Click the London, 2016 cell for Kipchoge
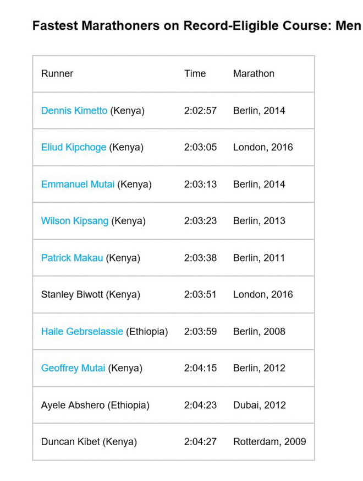Image resolution: width=363 pixels, height=481 pixels. click(263, 148)
